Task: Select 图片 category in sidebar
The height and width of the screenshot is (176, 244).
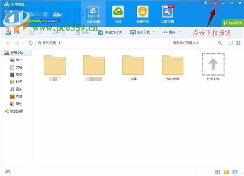Action: coord(16,60)
